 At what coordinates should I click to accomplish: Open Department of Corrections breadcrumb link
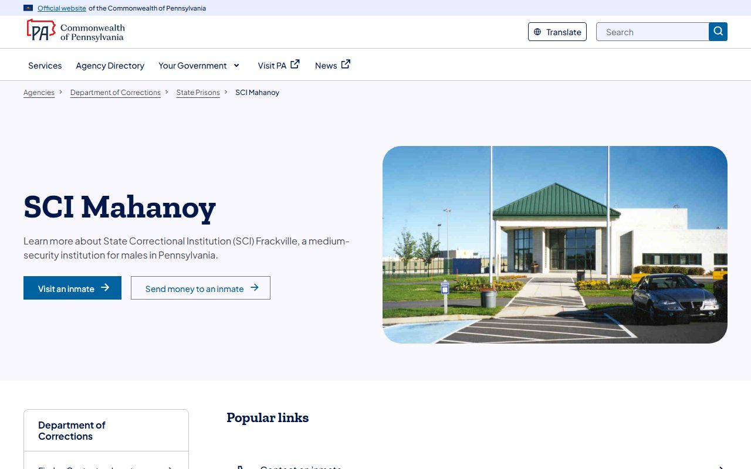coord(116,93)
